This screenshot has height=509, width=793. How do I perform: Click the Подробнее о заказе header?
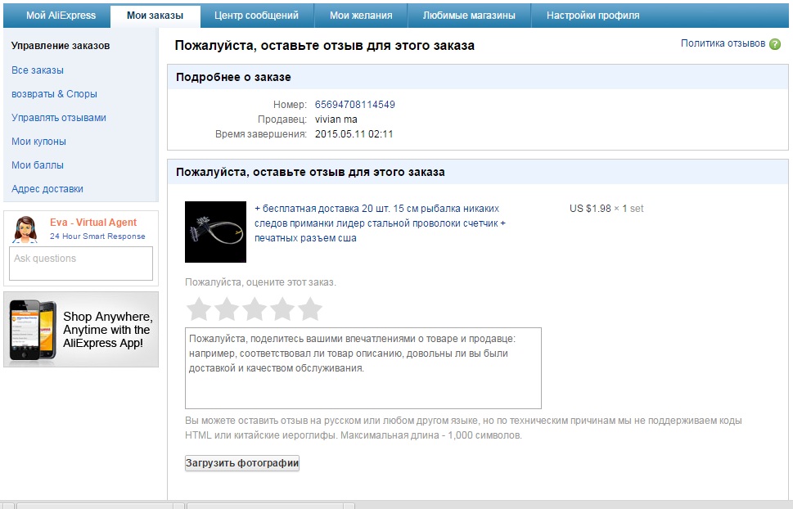233,78
